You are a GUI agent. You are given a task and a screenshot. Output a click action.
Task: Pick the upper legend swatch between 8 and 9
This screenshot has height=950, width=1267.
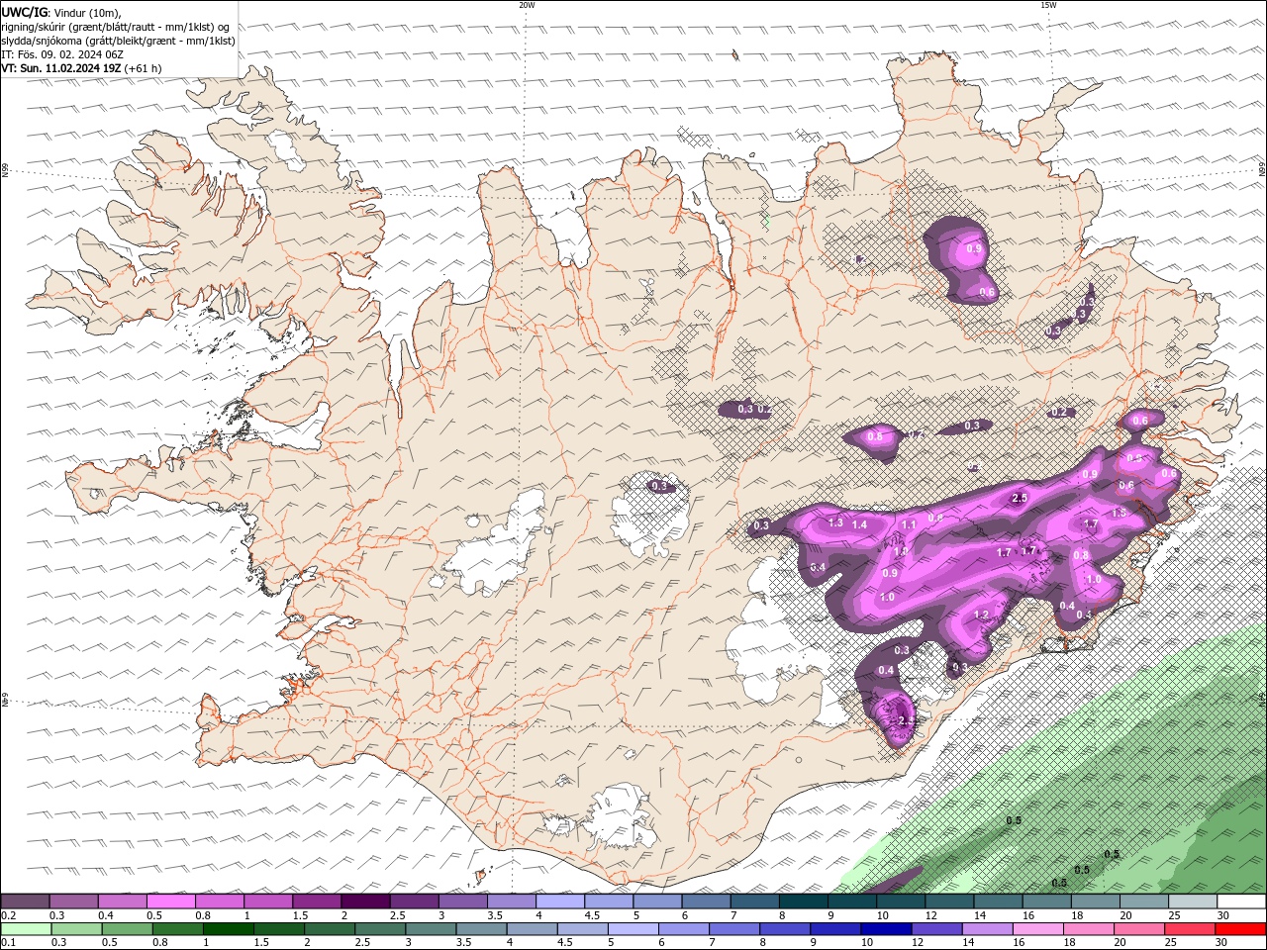803,902
